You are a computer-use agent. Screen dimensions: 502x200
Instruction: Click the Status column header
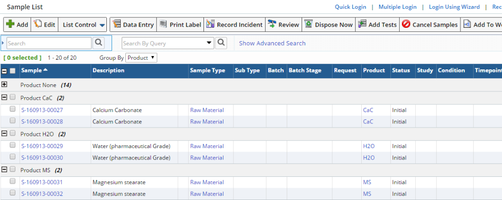point(401,70)
